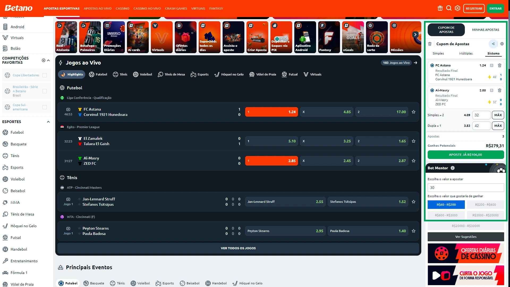Share the bet coupon
Image resolution: width=510 pixels, height=287 pixels.
pyautogui.click(x=493, y=44)
